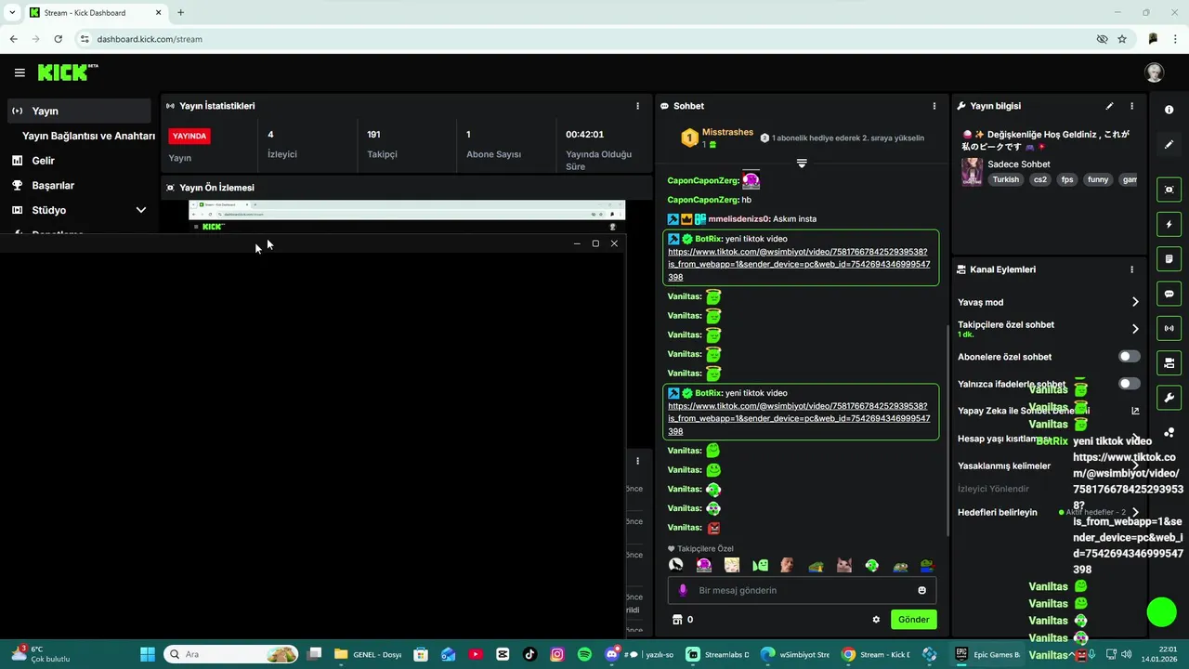Open Streamlabs from the taskbar
The height and width of the screenshot is (669, 1189).
[717, 654]
